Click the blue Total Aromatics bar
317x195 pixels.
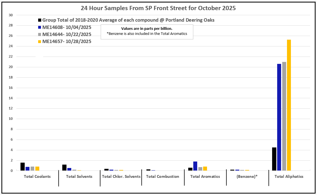tap(195, 166)
